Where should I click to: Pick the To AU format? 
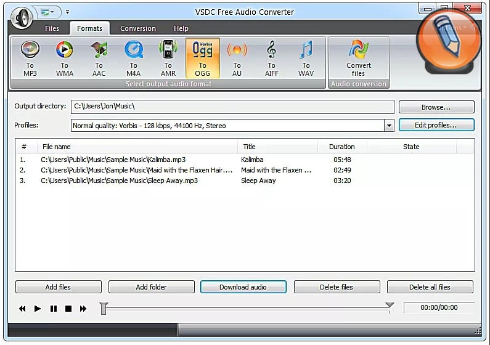[237, 59]
